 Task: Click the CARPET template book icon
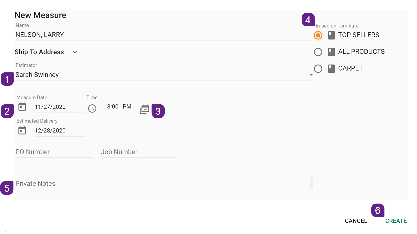click(x=331, y=68)
